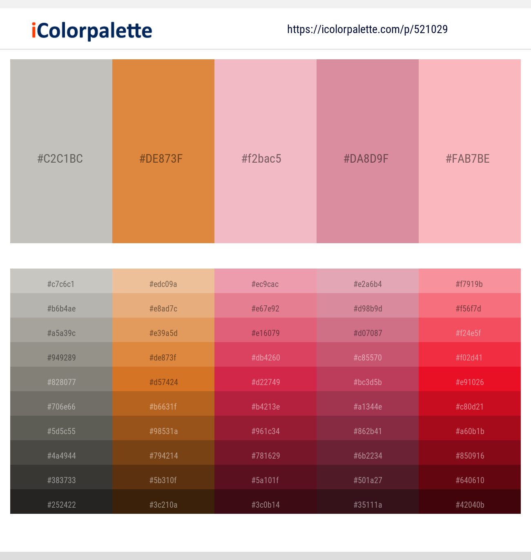The width and height of the screenshot is (531, 560).
Task: Select the #f7919b salmon shade
Action: (x=470, y=281)
